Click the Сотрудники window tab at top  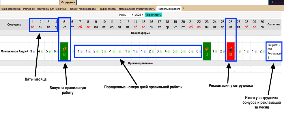(x=68, y=2)
